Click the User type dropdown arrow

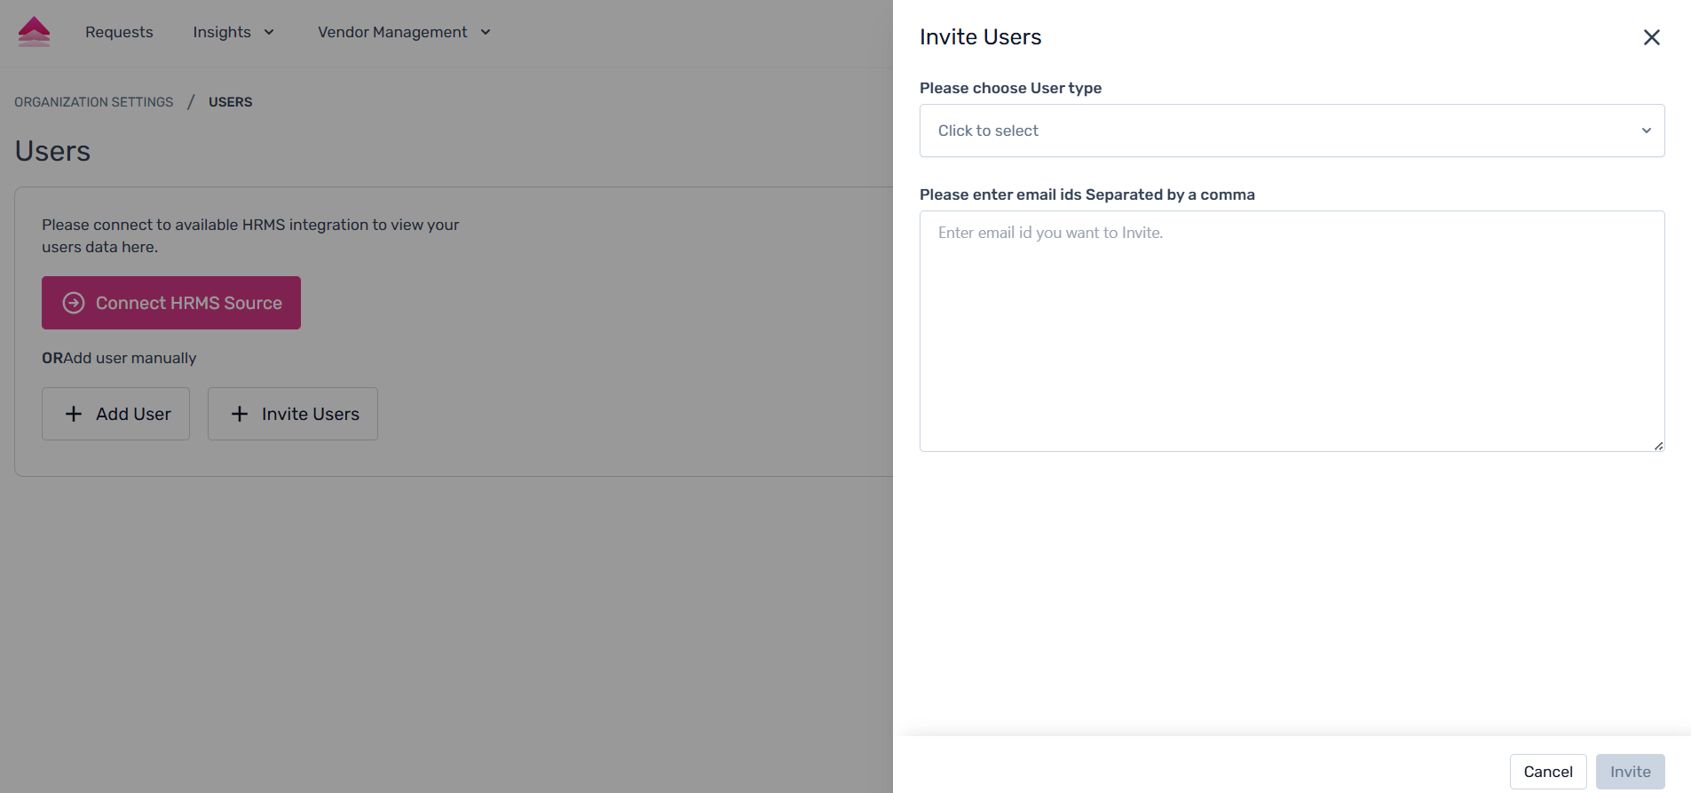click(x=1646, y=131)
